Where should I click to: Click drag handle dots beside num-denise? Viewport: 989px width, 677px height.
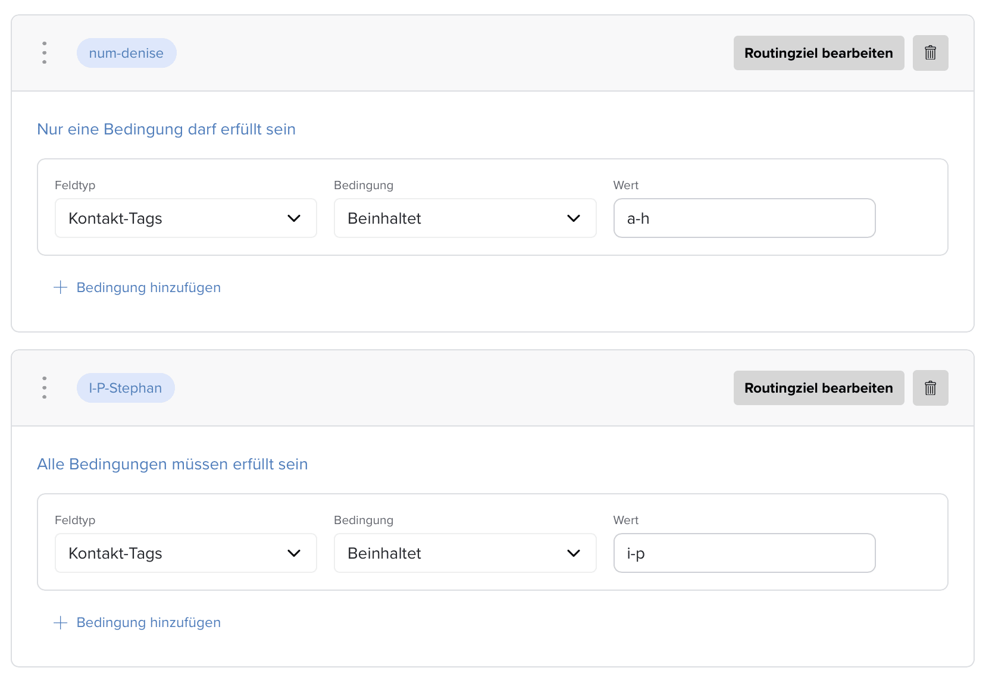44,53
